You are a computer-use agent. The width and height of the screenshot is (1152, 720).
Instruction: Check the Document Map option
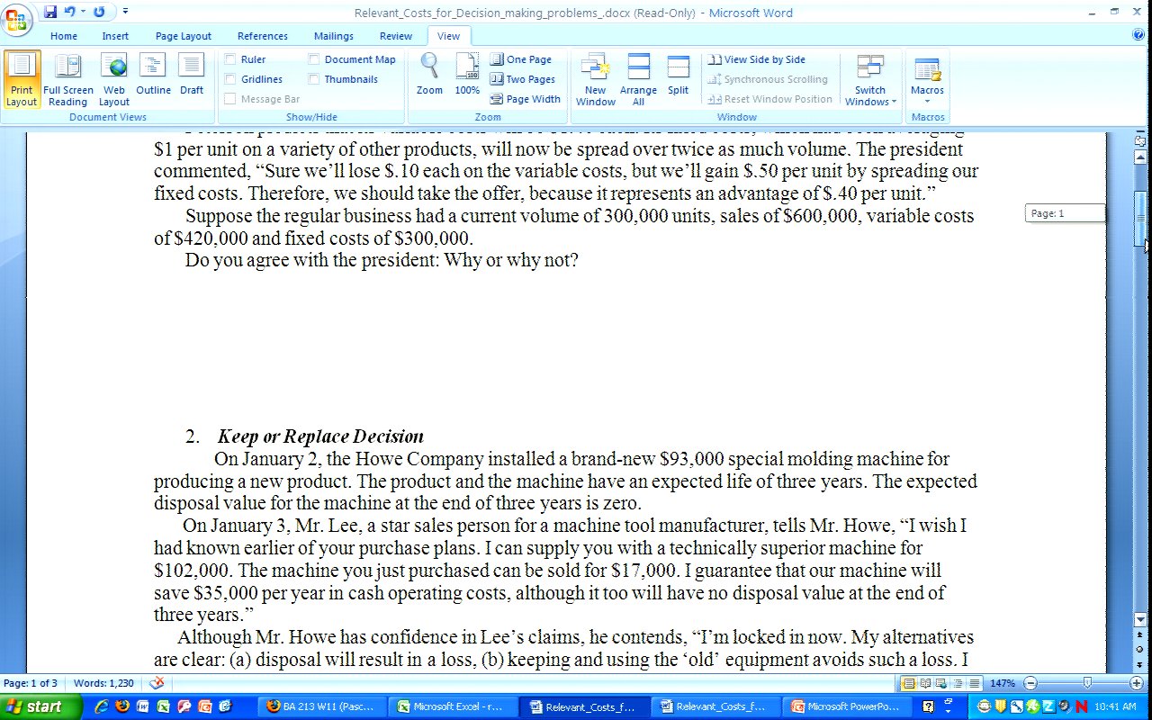(x=314, y=59)
